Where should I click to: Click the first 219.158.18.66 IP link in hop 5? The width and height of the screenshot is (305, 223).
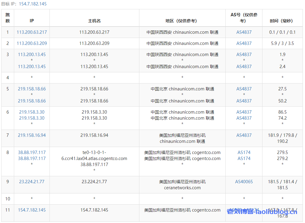tap(32, 89)
